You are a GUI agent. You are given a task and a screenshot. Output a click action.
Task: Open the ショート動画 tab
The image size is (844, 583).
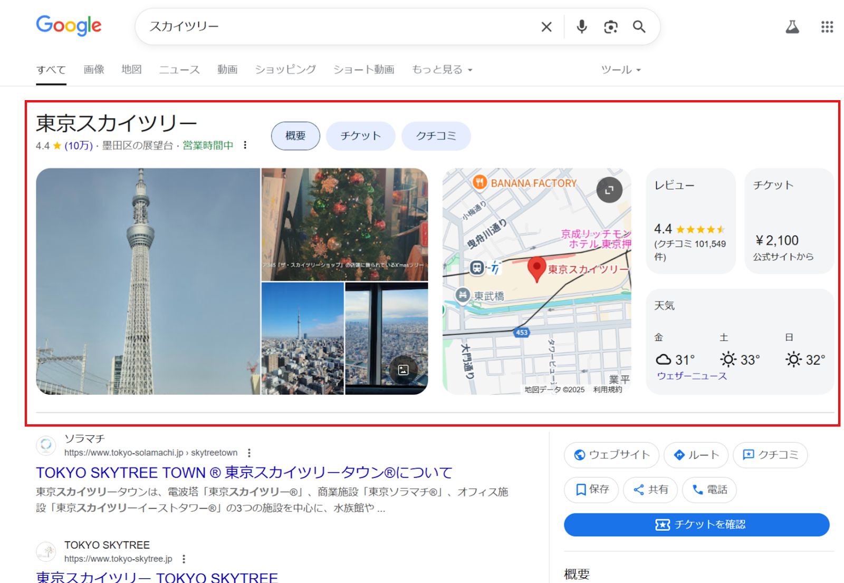pos(364,70)
